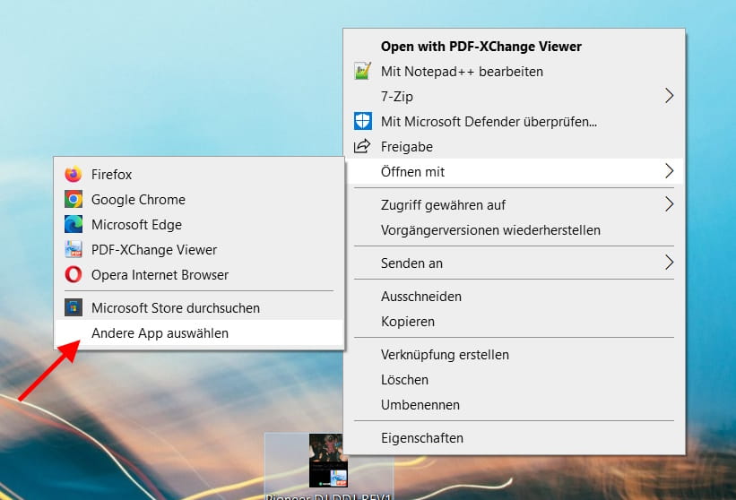
Task: Expand the Öffnen mit submenu arrow
Action: pos(670,171)
